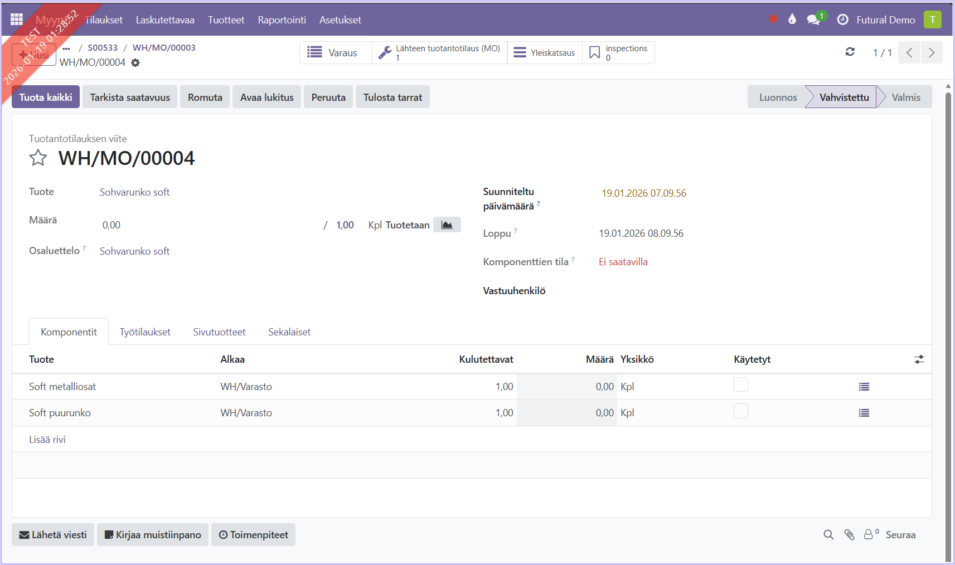Set status to Valmis in status bar

[x=905, y=97]
